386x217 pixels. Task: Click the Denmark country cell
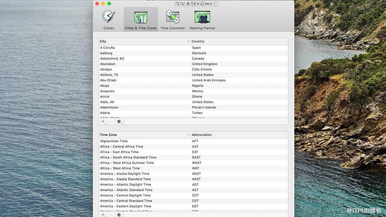(199, 53)
